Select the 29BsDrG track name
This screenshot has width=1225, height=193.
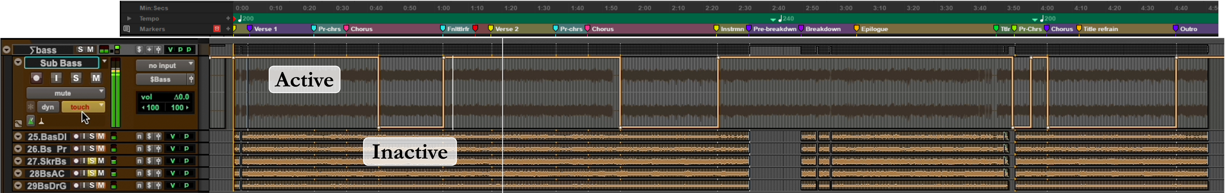coord(47,186)
